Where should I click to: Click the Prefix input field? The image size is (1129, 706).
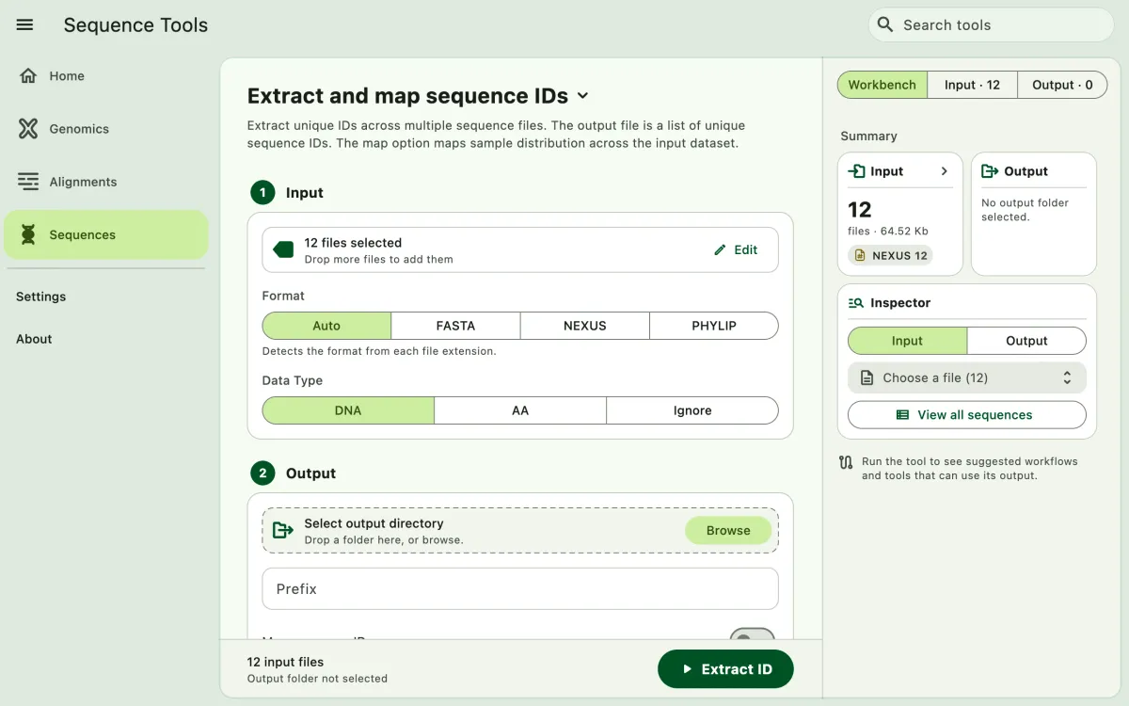tap(520, 588)
